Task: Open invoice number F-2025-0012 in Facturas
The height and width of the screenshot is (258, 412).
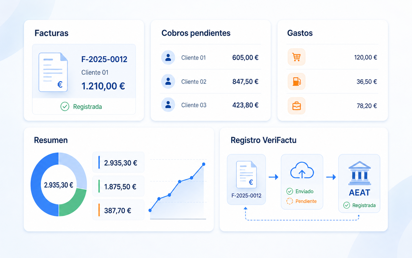Action: 104,59
